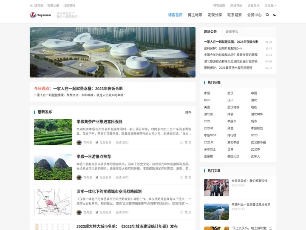This screenshot has height=230, width=306.
Task: Open 网络导航 top link
Action: tap(236, 6)
